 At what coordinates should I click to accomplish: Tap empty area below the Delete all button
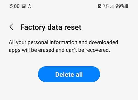(69, 91)
